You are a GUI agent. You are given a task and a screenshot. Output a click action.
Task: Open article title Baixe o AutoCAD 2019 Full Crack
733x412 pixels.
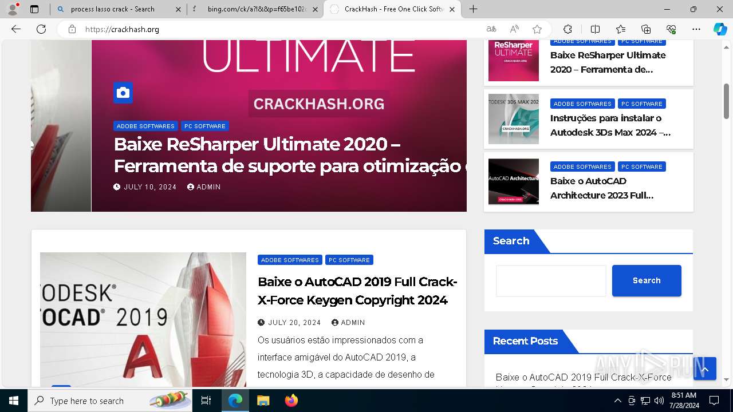pyautogui.click(x=357, y=291)
